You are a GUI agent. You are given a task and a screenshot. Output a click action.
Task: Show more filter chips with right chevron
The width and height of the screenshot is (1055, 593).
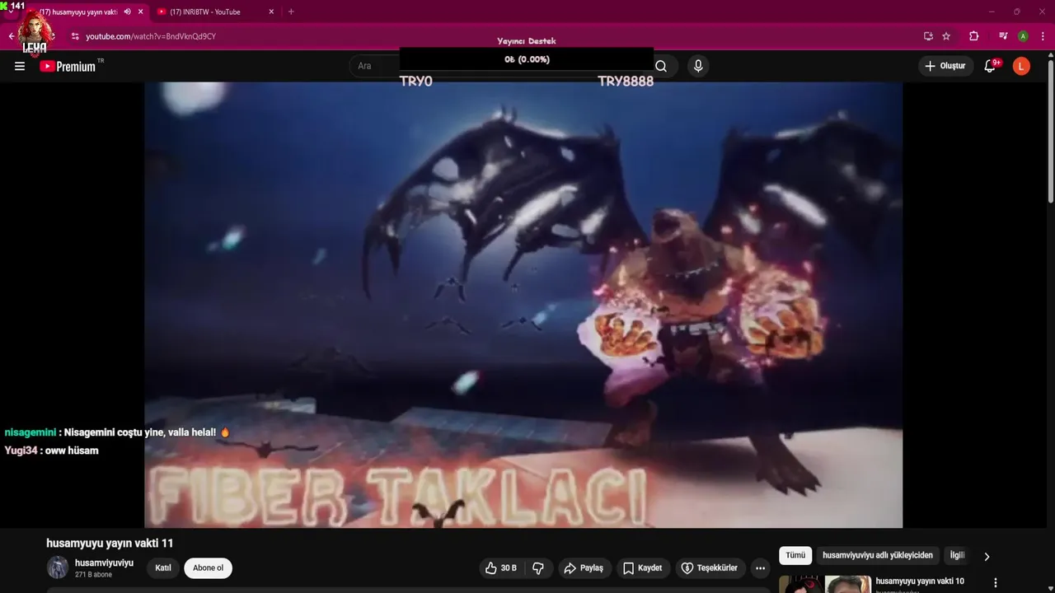987,556
